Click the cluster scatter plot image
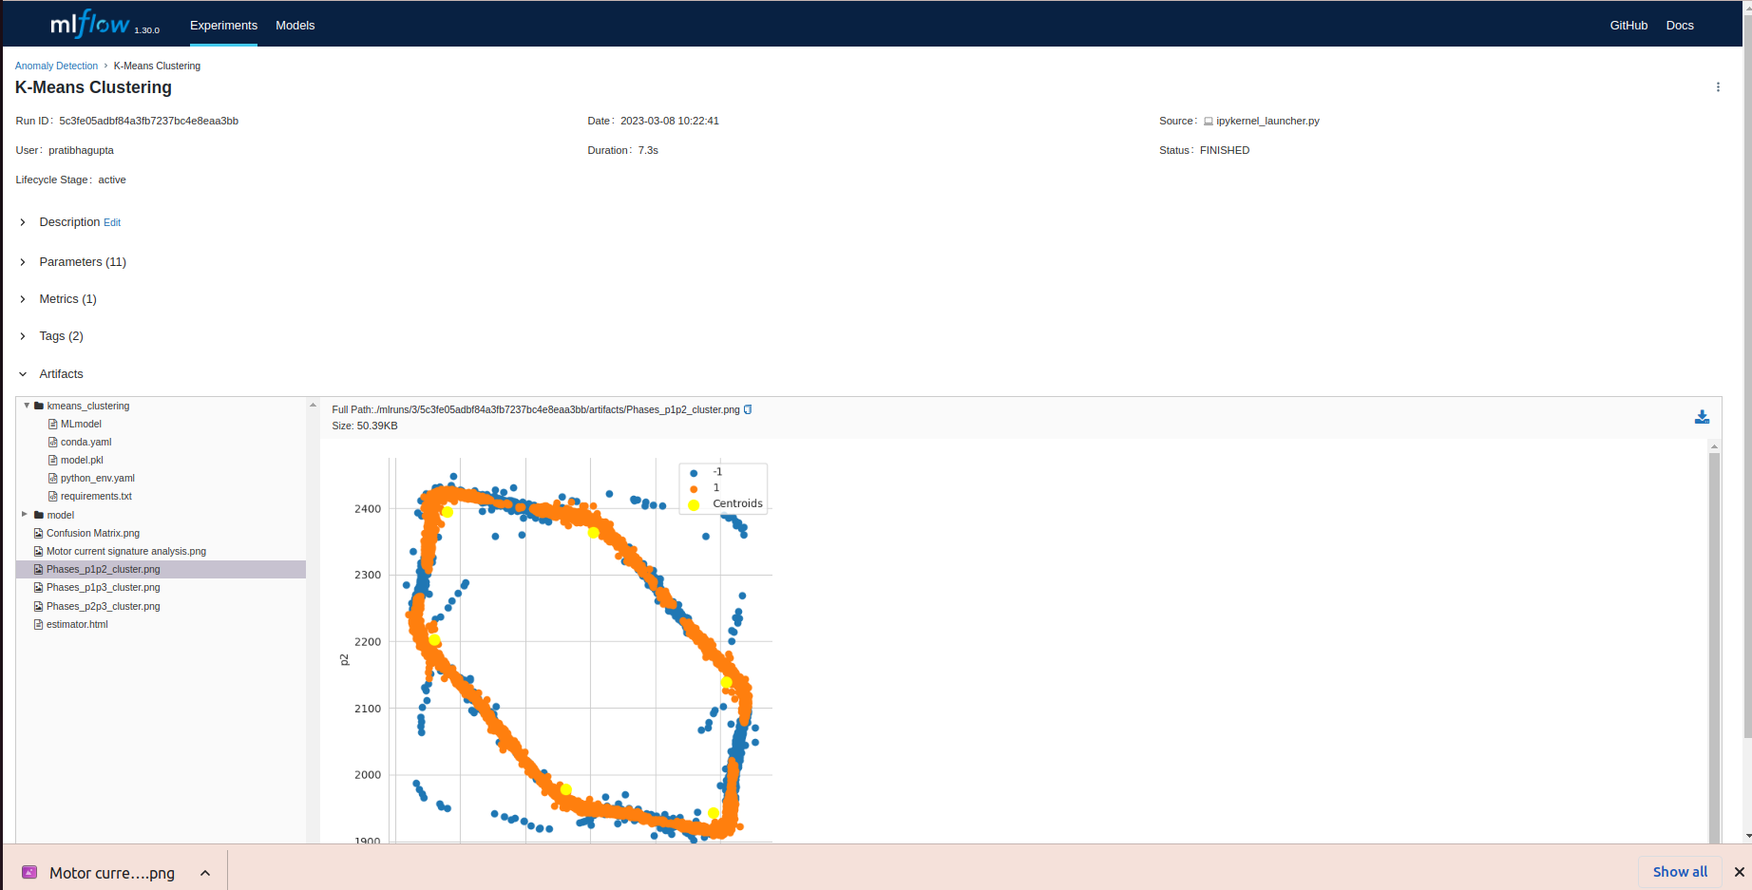The image size is (1752, 890). (x=552, y=649)
